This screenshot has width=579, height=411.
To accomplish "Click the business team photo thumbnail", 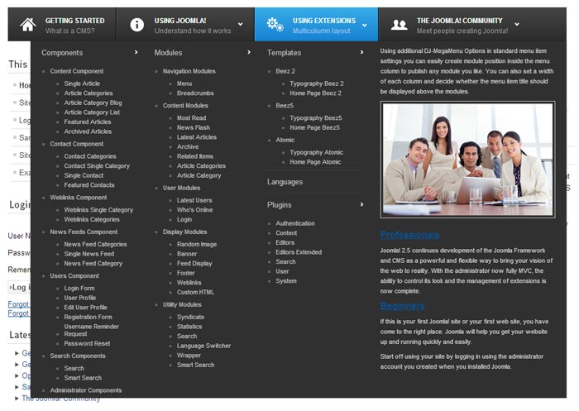I will pyautogui.click(x=467, y=160).
